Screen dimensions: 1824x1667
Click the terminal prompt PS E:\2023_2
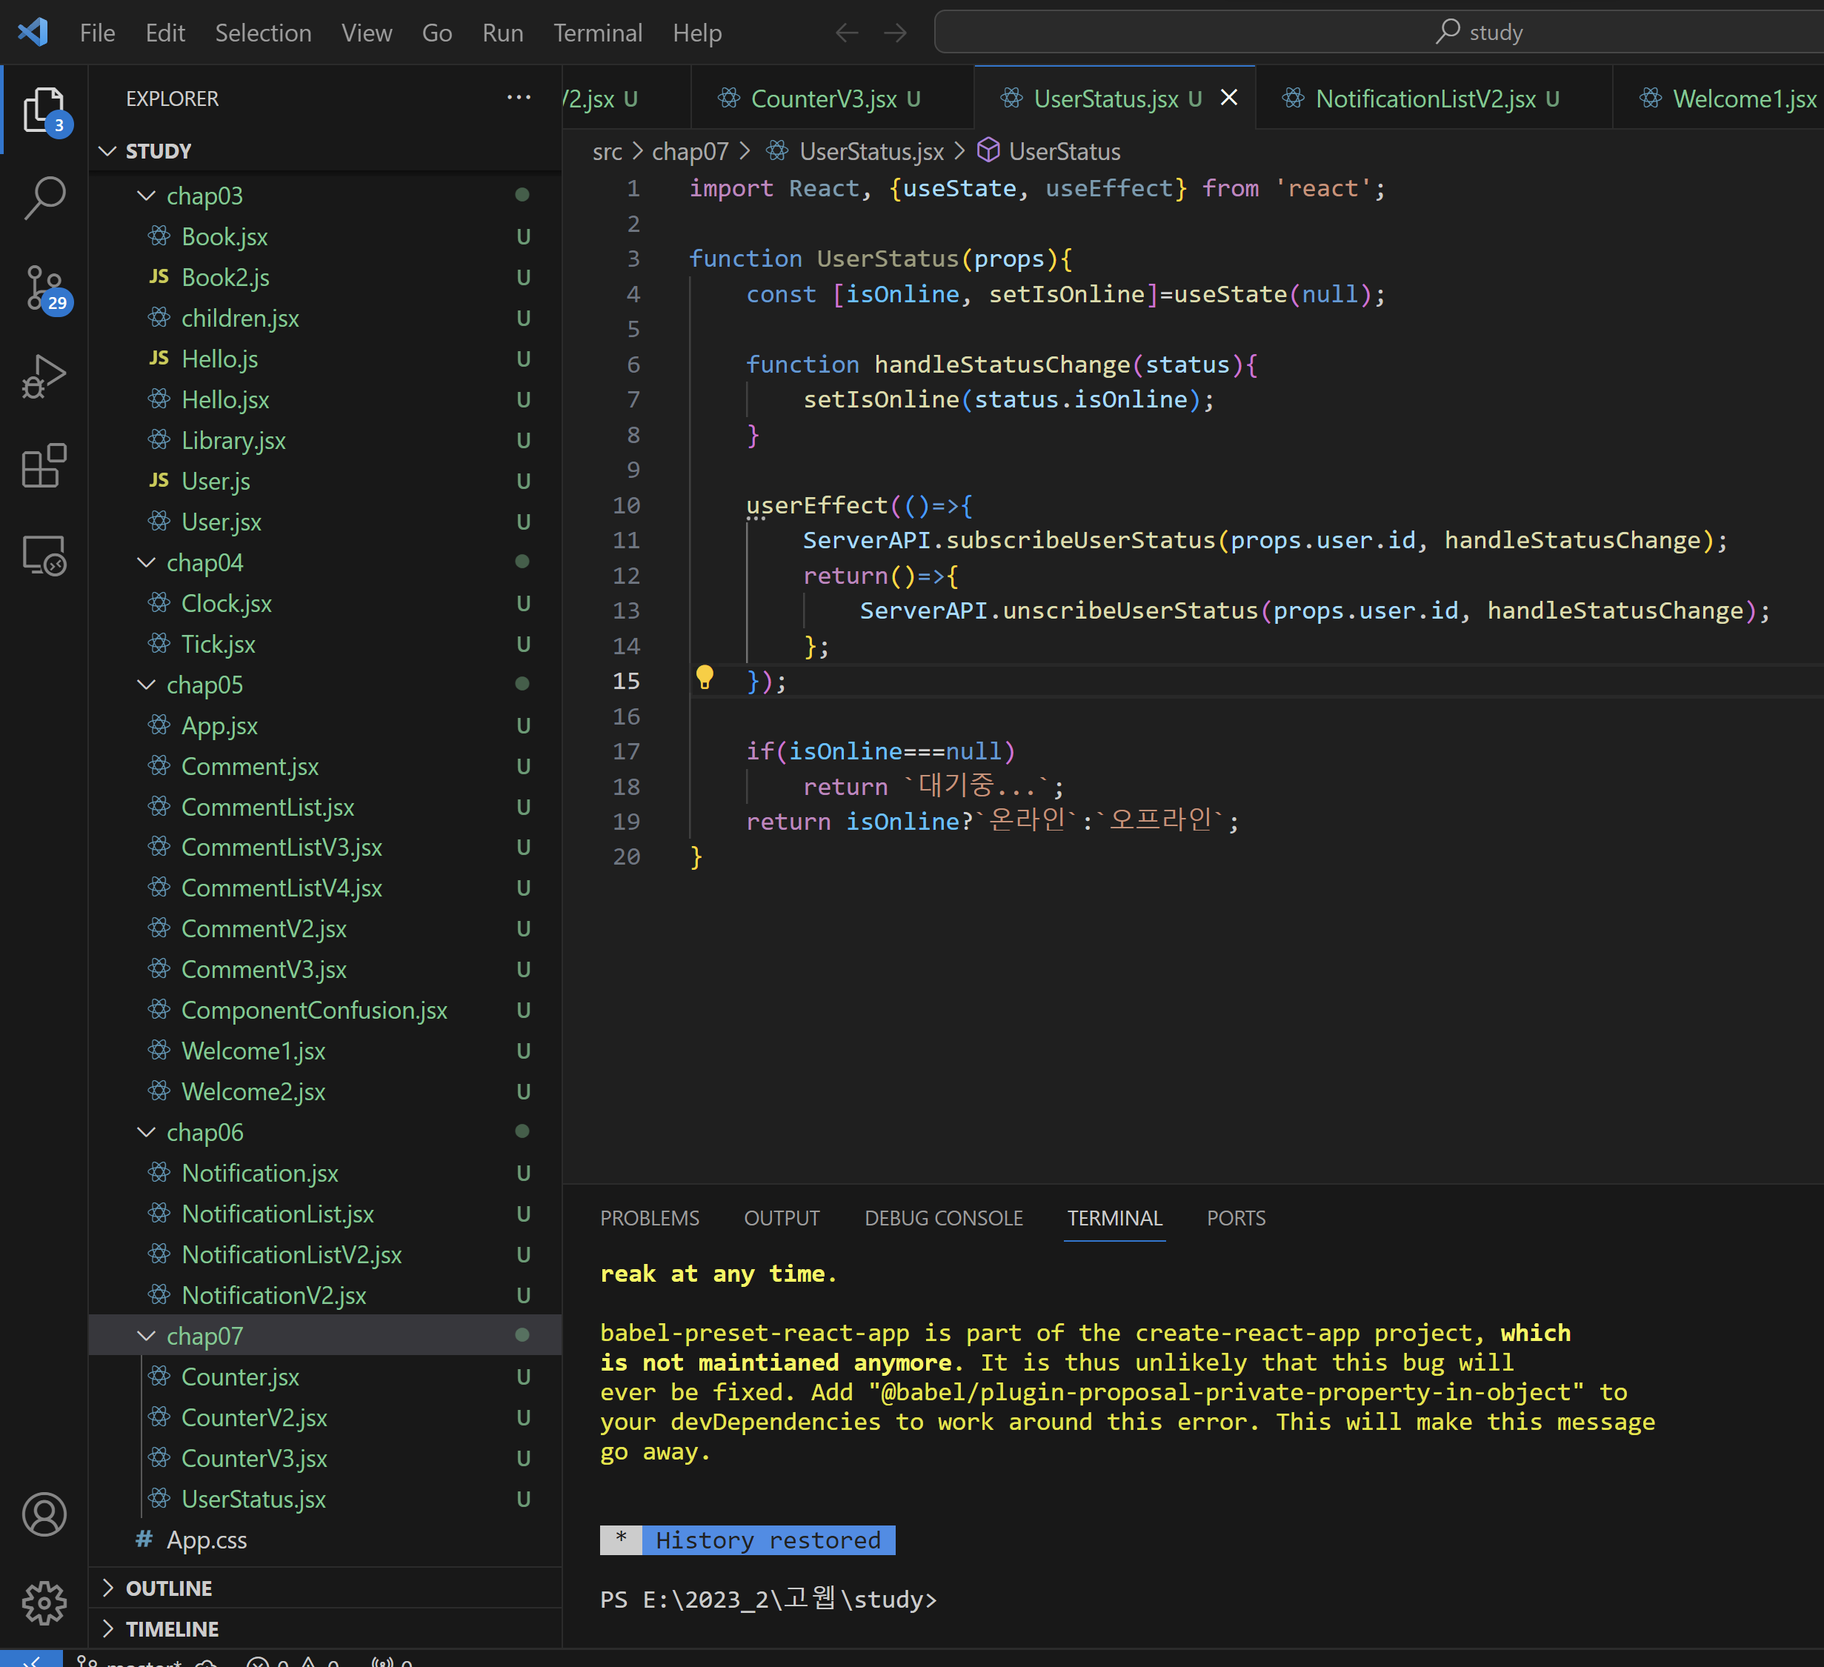768,1599
